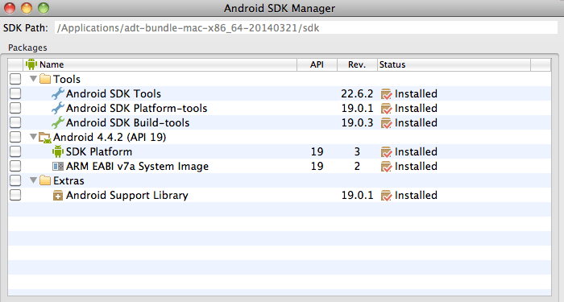
Task: Enable the Android SDK Build-tools checkbox
Action: point(15,122)
